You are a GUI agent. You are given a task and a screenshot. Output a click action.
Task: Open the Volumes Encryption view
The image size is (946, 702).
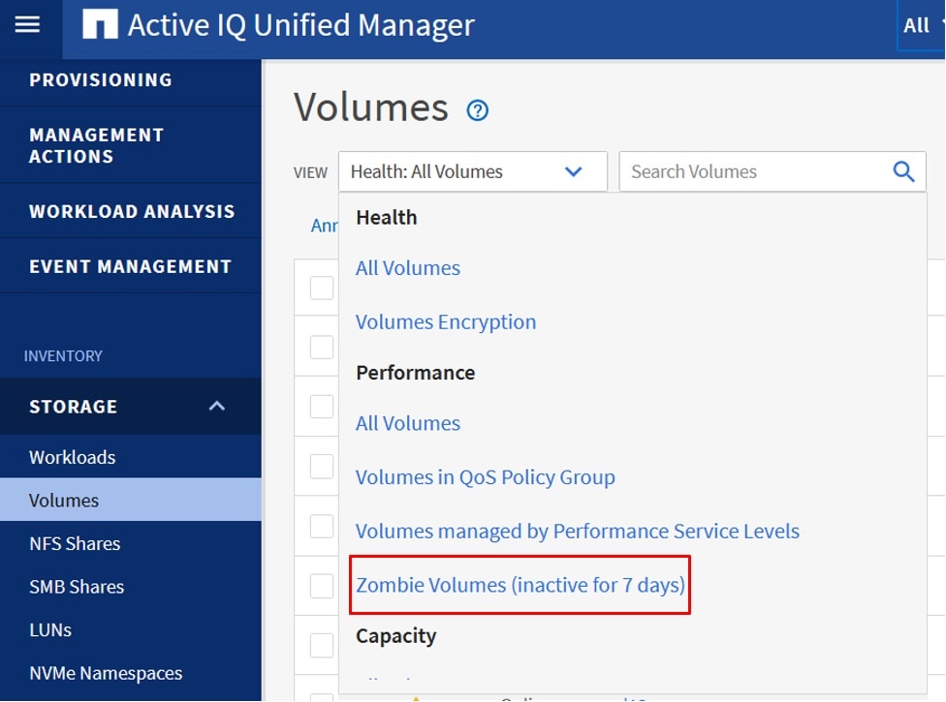pos(446,321)
